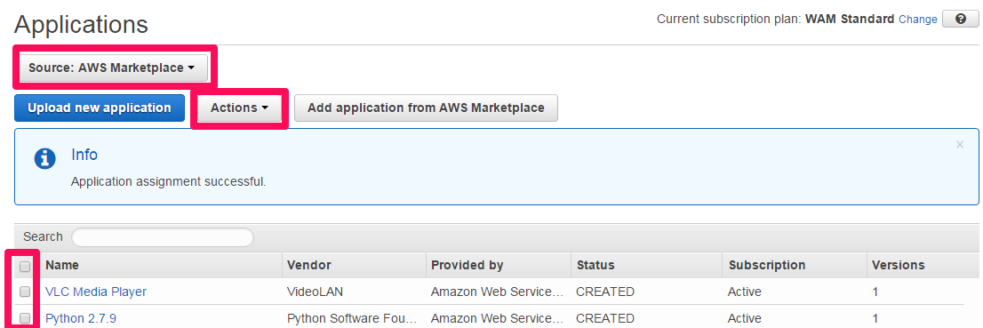Click Upload new application button
Viewport: 983px width, 328px height.
coord(100,108)
